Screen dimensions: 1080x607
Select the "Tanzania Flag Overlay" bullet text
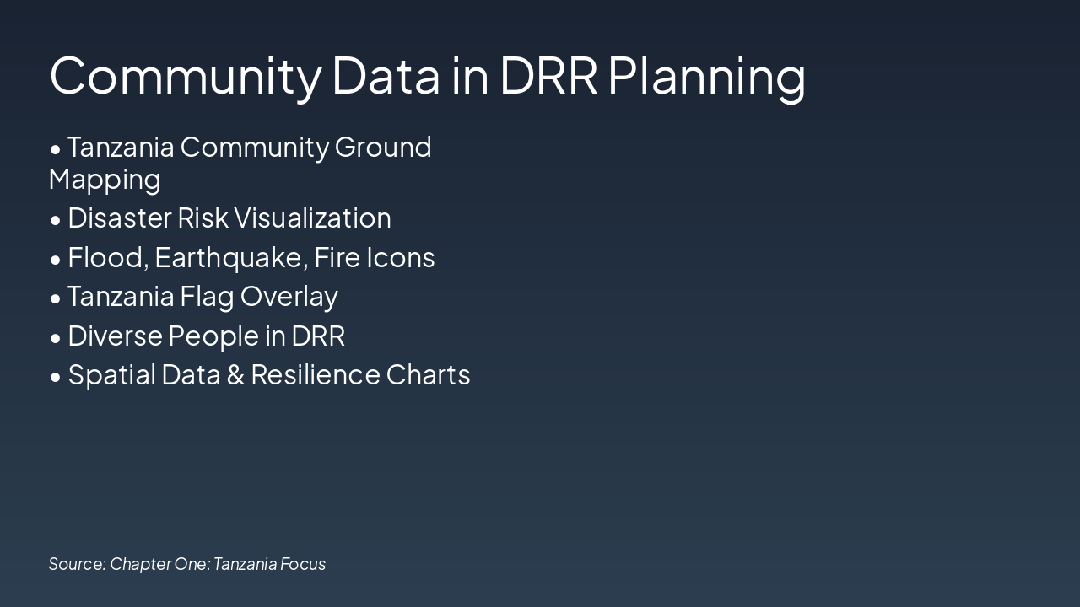tap(202, 297)
